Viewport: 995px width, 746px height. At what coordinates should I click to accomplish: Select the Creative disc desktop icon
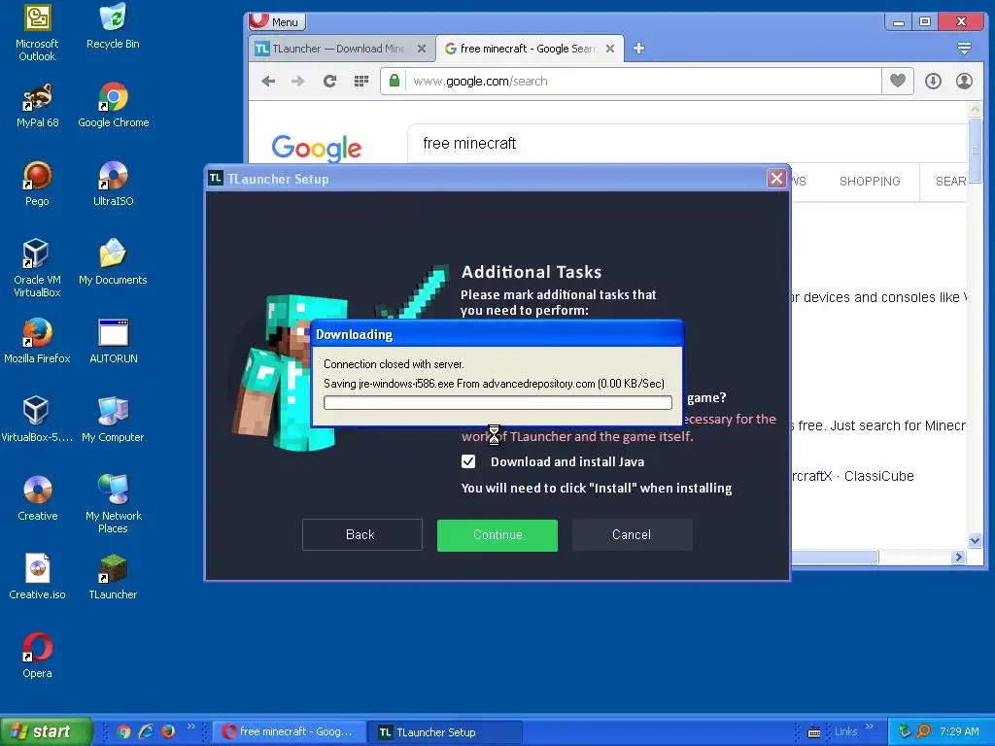(37, 498)
